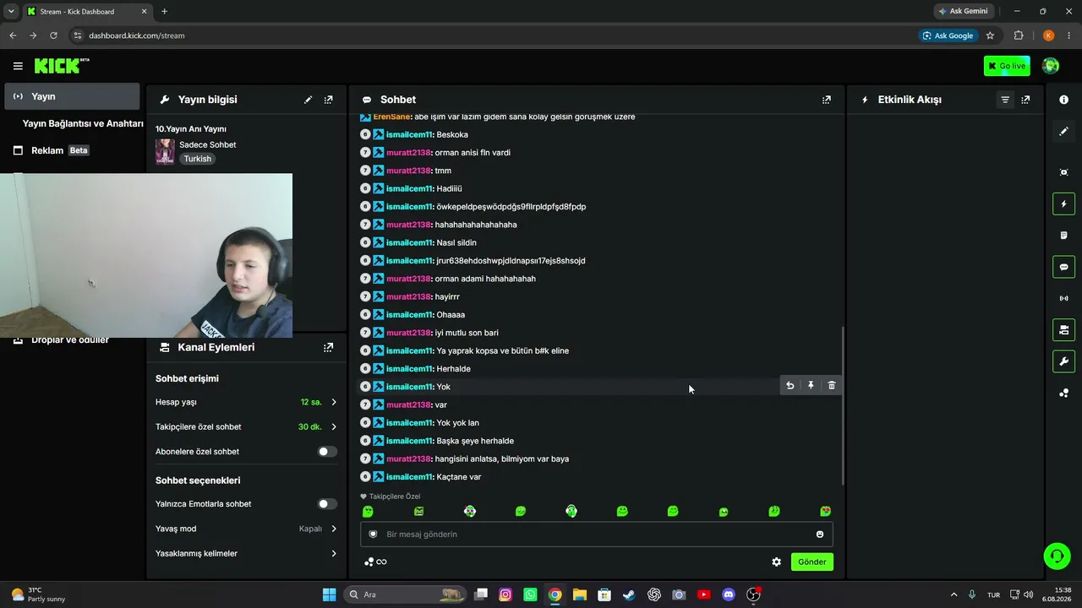
Task: Click Sadece Sohbet category
Action: tap(207, 144)
